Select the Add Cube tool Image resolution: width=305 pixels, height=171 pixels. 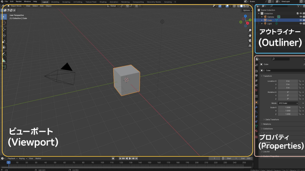4,67
